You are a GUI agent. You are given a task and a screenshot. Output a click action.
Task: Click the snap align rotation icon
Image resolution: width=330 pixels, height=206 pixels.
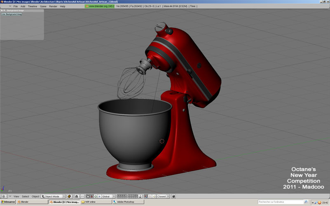point(154,197)
